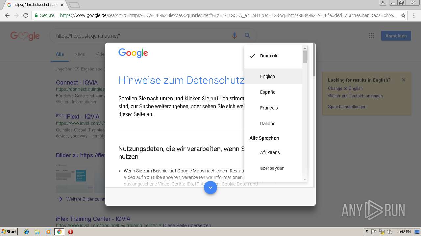Open iFlex Training Center - IQVIA result

point(93,219)
